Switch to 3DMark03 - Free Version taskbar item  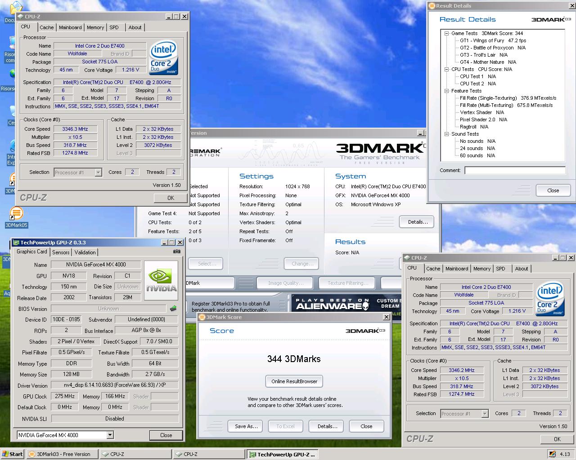click(x=63, y=454)
